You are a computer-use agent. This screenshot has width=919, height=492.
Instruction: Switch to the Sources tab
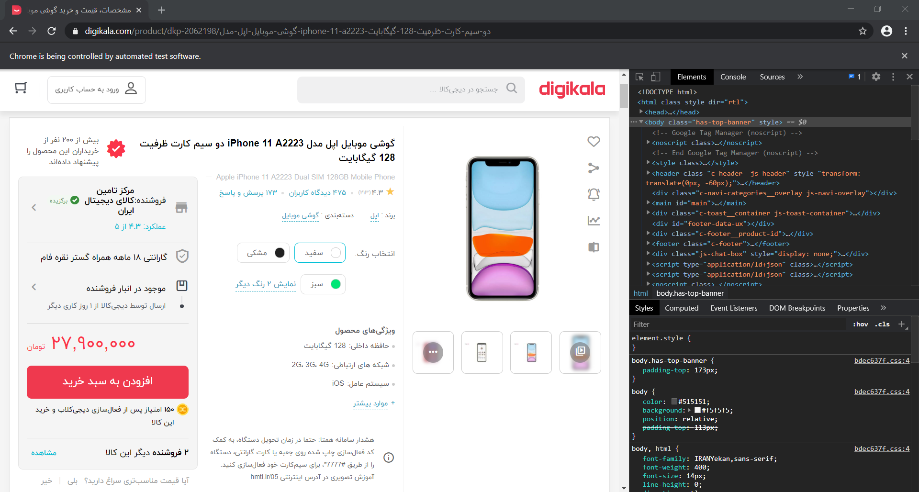(772, 77)
